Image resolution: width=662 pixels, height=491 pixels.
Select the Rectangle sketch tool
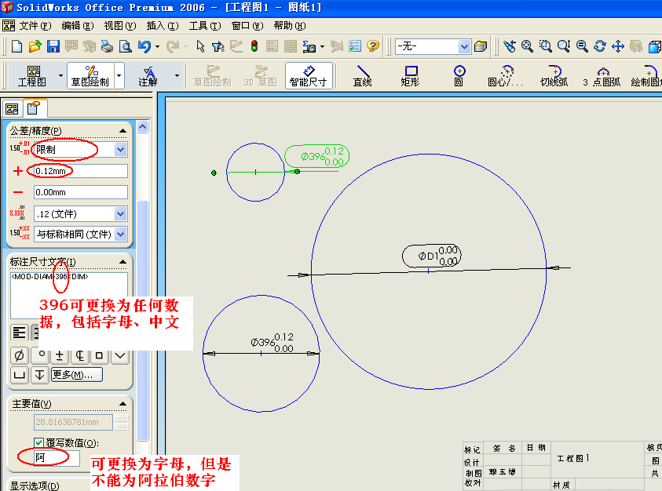point(411,76)
